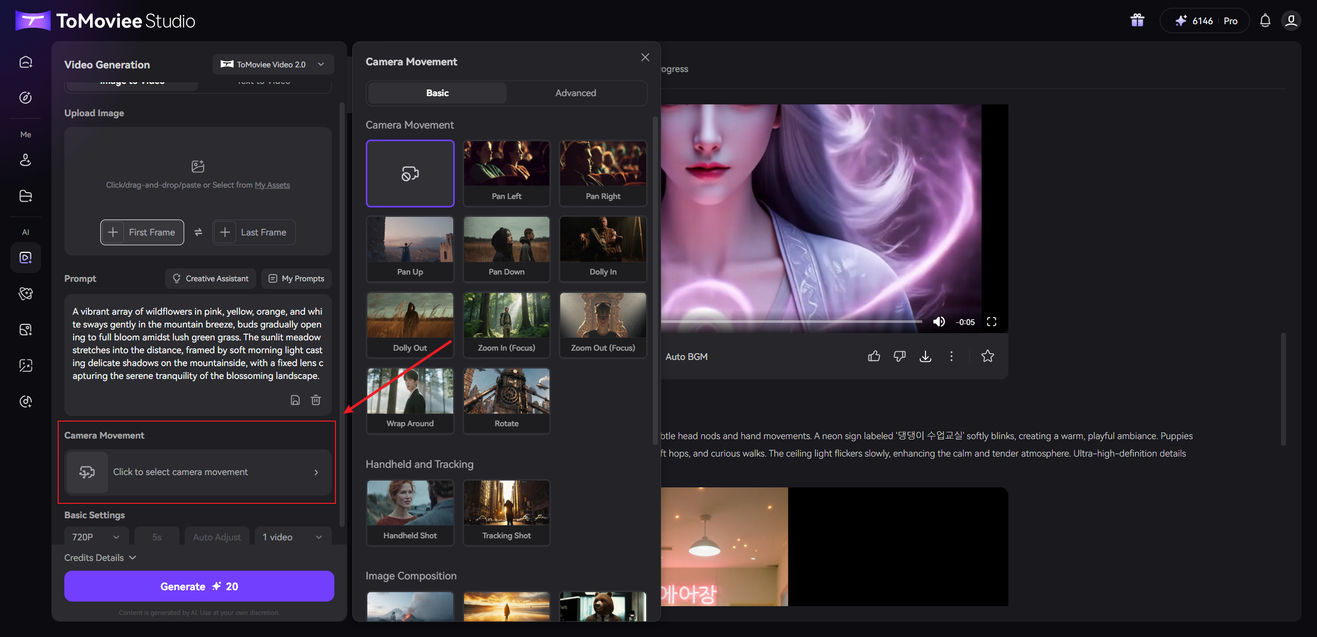Select Zoom In (Focus) movement

click(507, 325)
